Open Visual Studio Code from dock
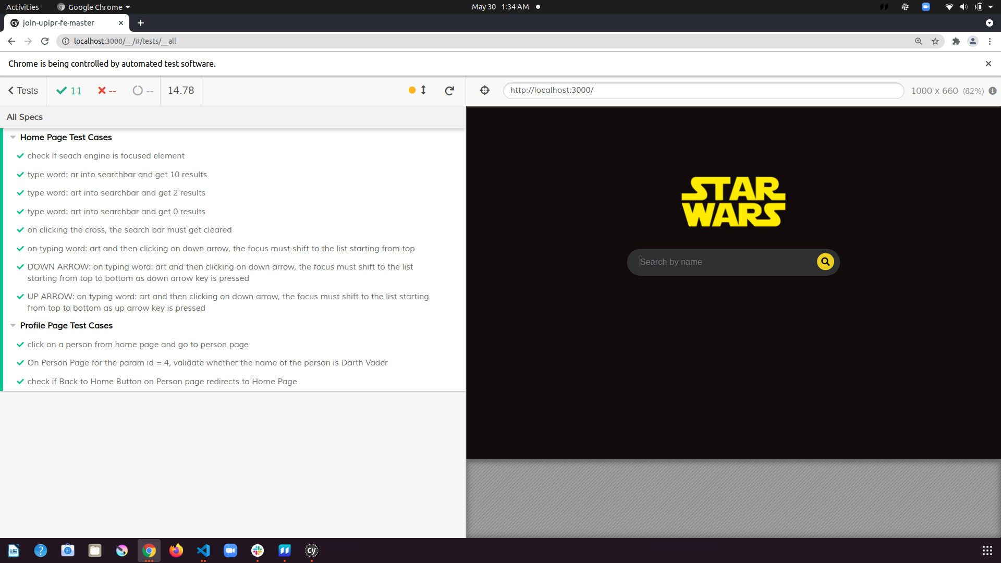The width and height of the screenshot is (1001, 563). 203,550
